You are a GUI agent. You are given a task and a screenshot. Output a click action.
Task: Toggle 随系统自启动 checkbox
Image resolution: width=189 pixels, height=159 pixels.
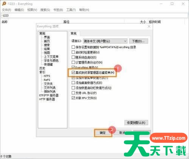point(73,57)
